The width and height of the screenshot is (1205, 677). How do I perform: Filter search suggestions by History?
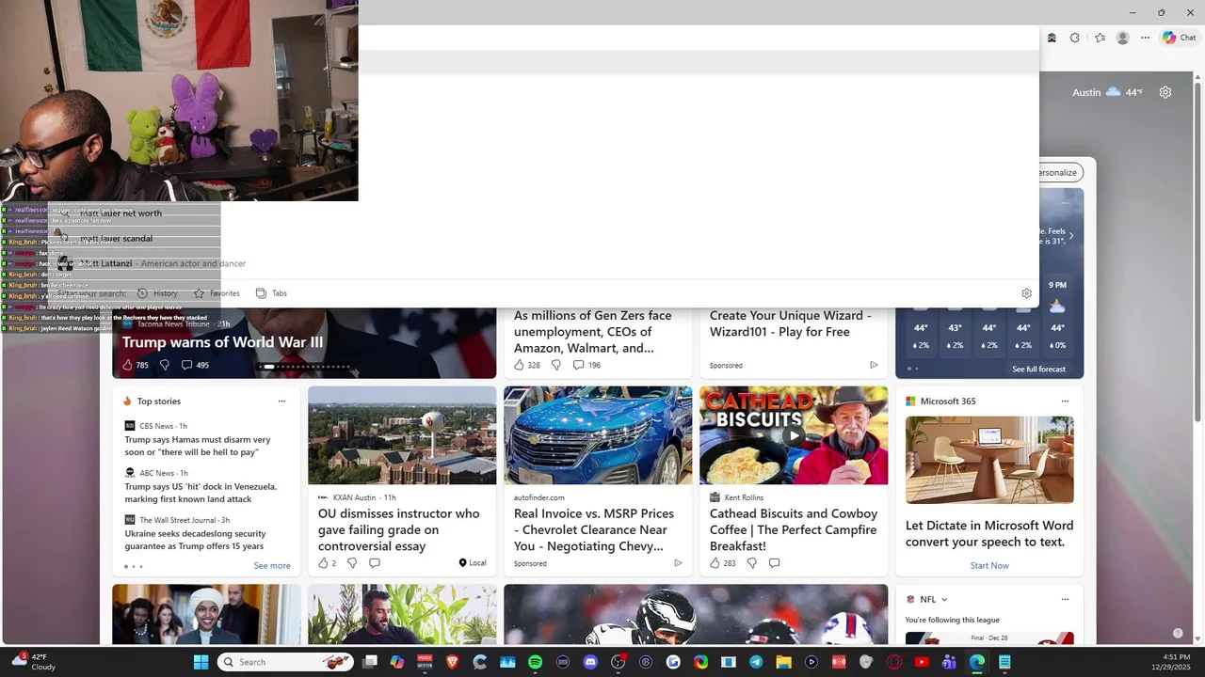[x=157, y=293]
